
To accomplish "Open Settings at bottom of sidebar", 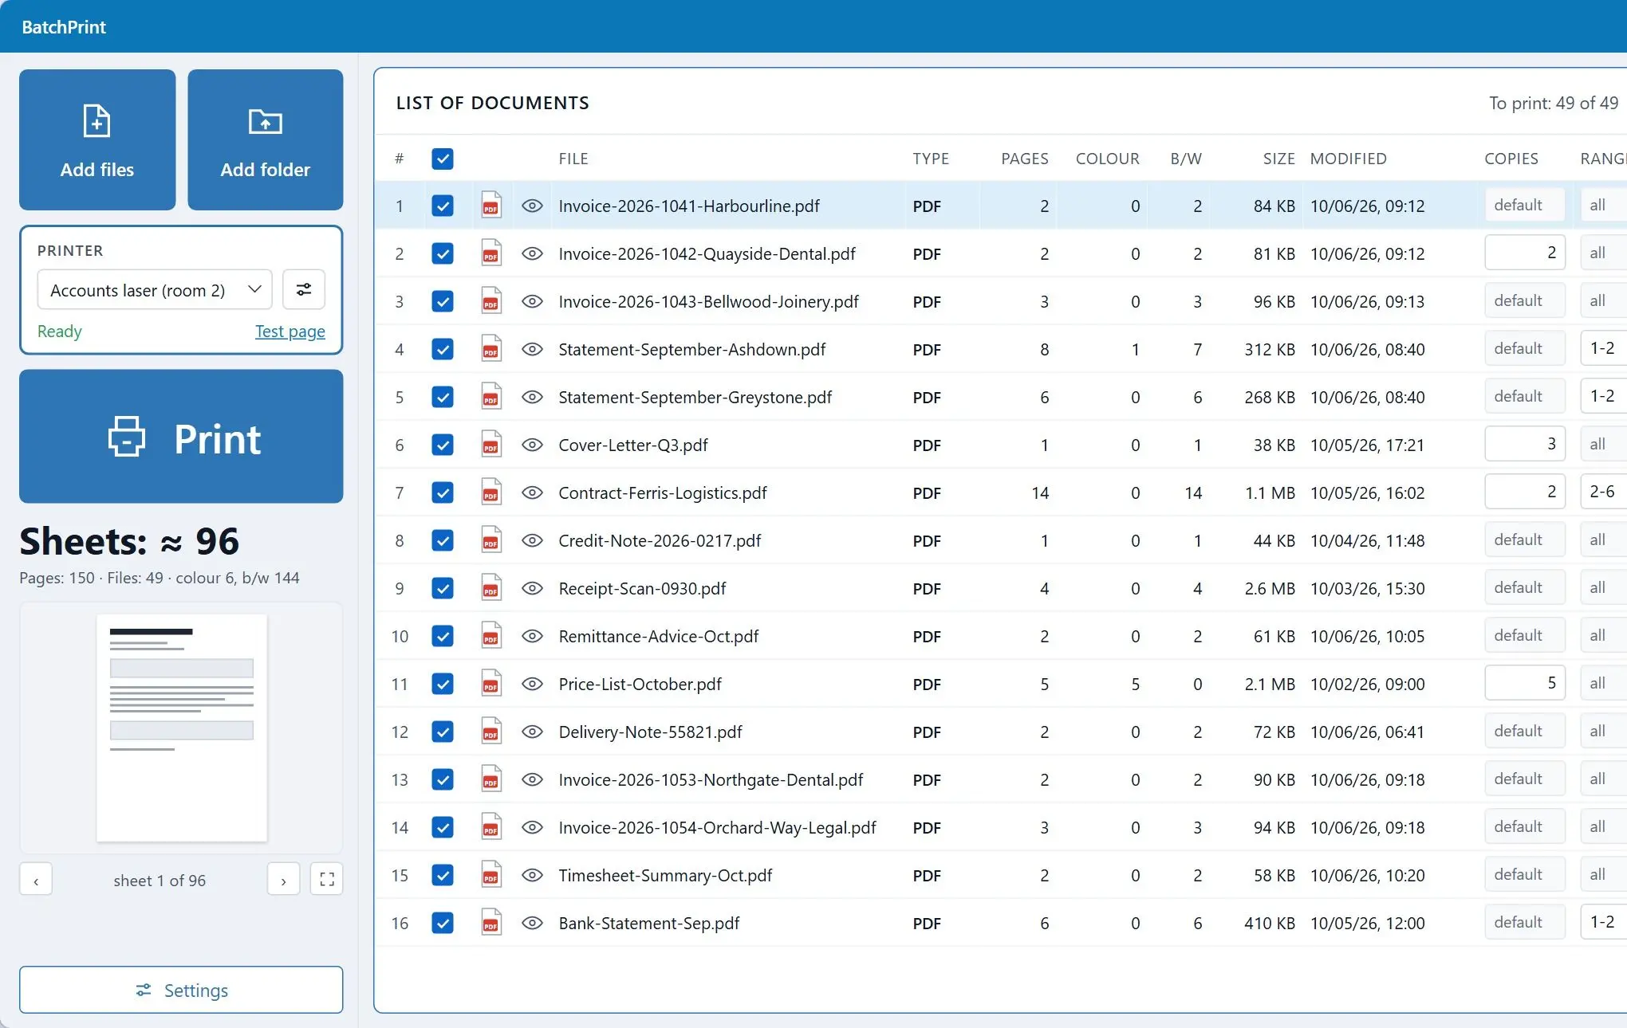I will coord(181,990).
